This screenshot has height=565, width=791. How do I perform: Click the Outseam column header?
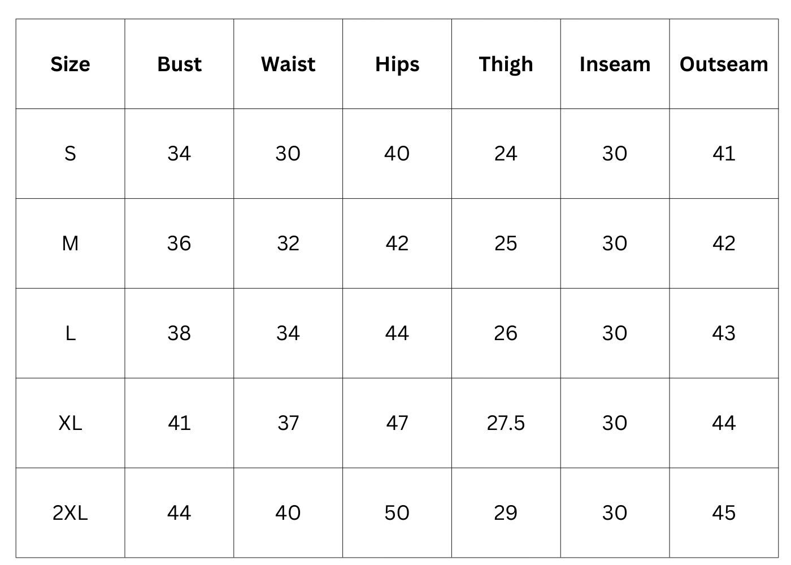point(724,64)
